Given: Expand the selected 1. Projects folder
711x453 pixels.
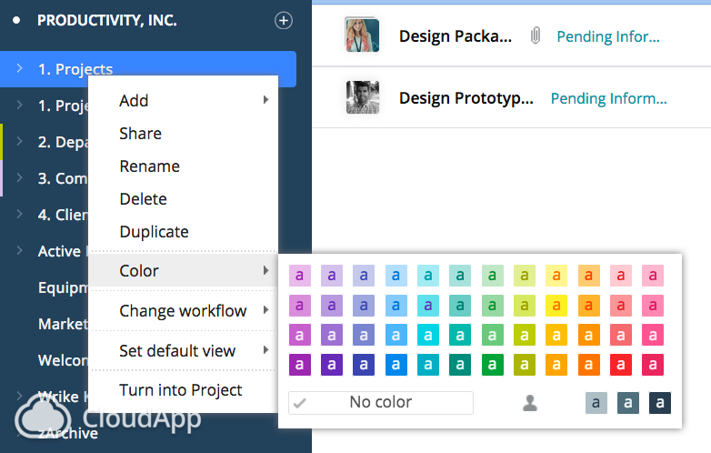Looking at the screenshot, I should point(20,69).
